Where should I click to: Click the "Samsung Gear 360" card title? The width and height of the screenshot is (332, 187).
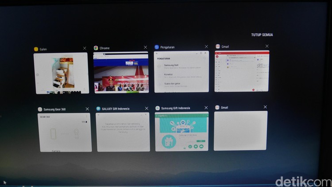pos(54,109)
